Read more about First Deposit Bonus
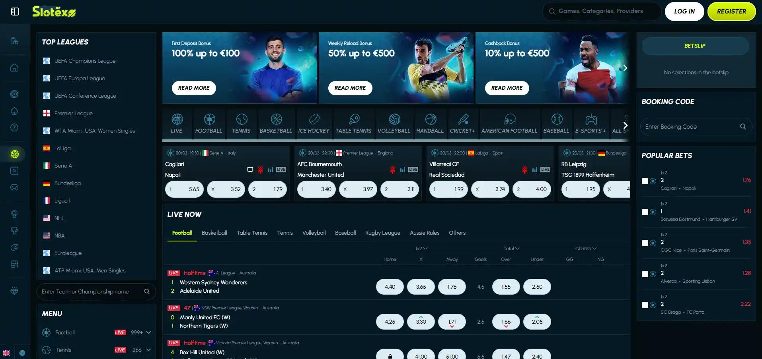This screenshot has height=359, width=762. (x=194, y=88)
